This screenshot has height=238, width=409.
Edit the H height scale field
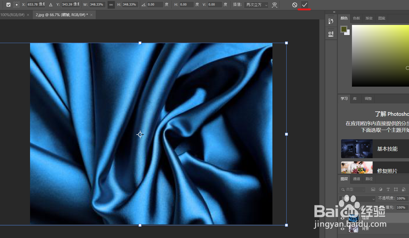click(130, 5)
